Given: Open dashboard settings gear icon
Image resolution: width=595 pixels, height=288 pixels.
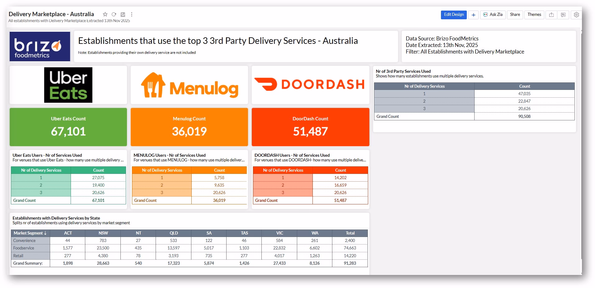Looking at the screenshot, I should point(576,15).
